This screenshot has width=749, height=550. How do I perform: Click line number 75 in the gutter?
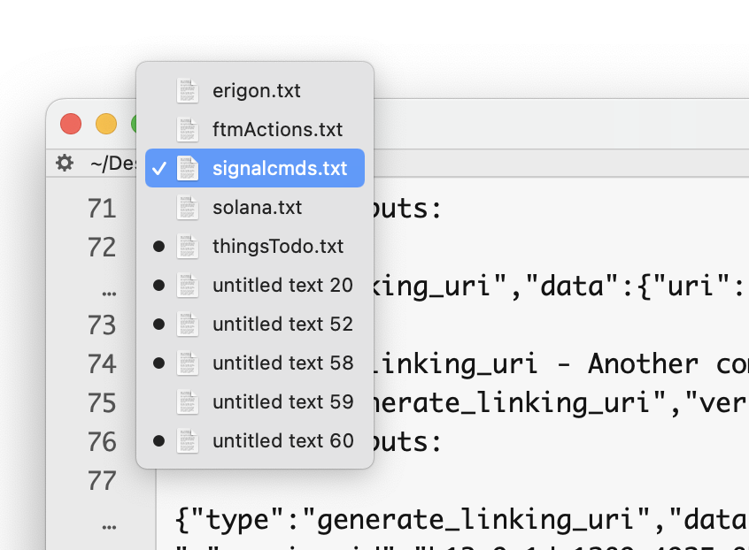[102, 403]
